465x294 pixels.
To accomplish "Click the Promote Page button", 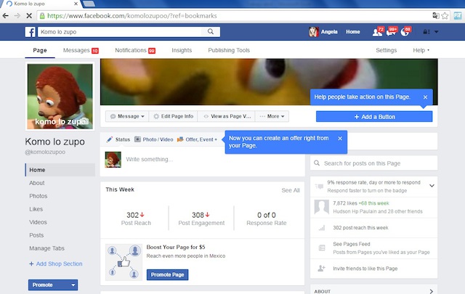I will tap(167, 274).
